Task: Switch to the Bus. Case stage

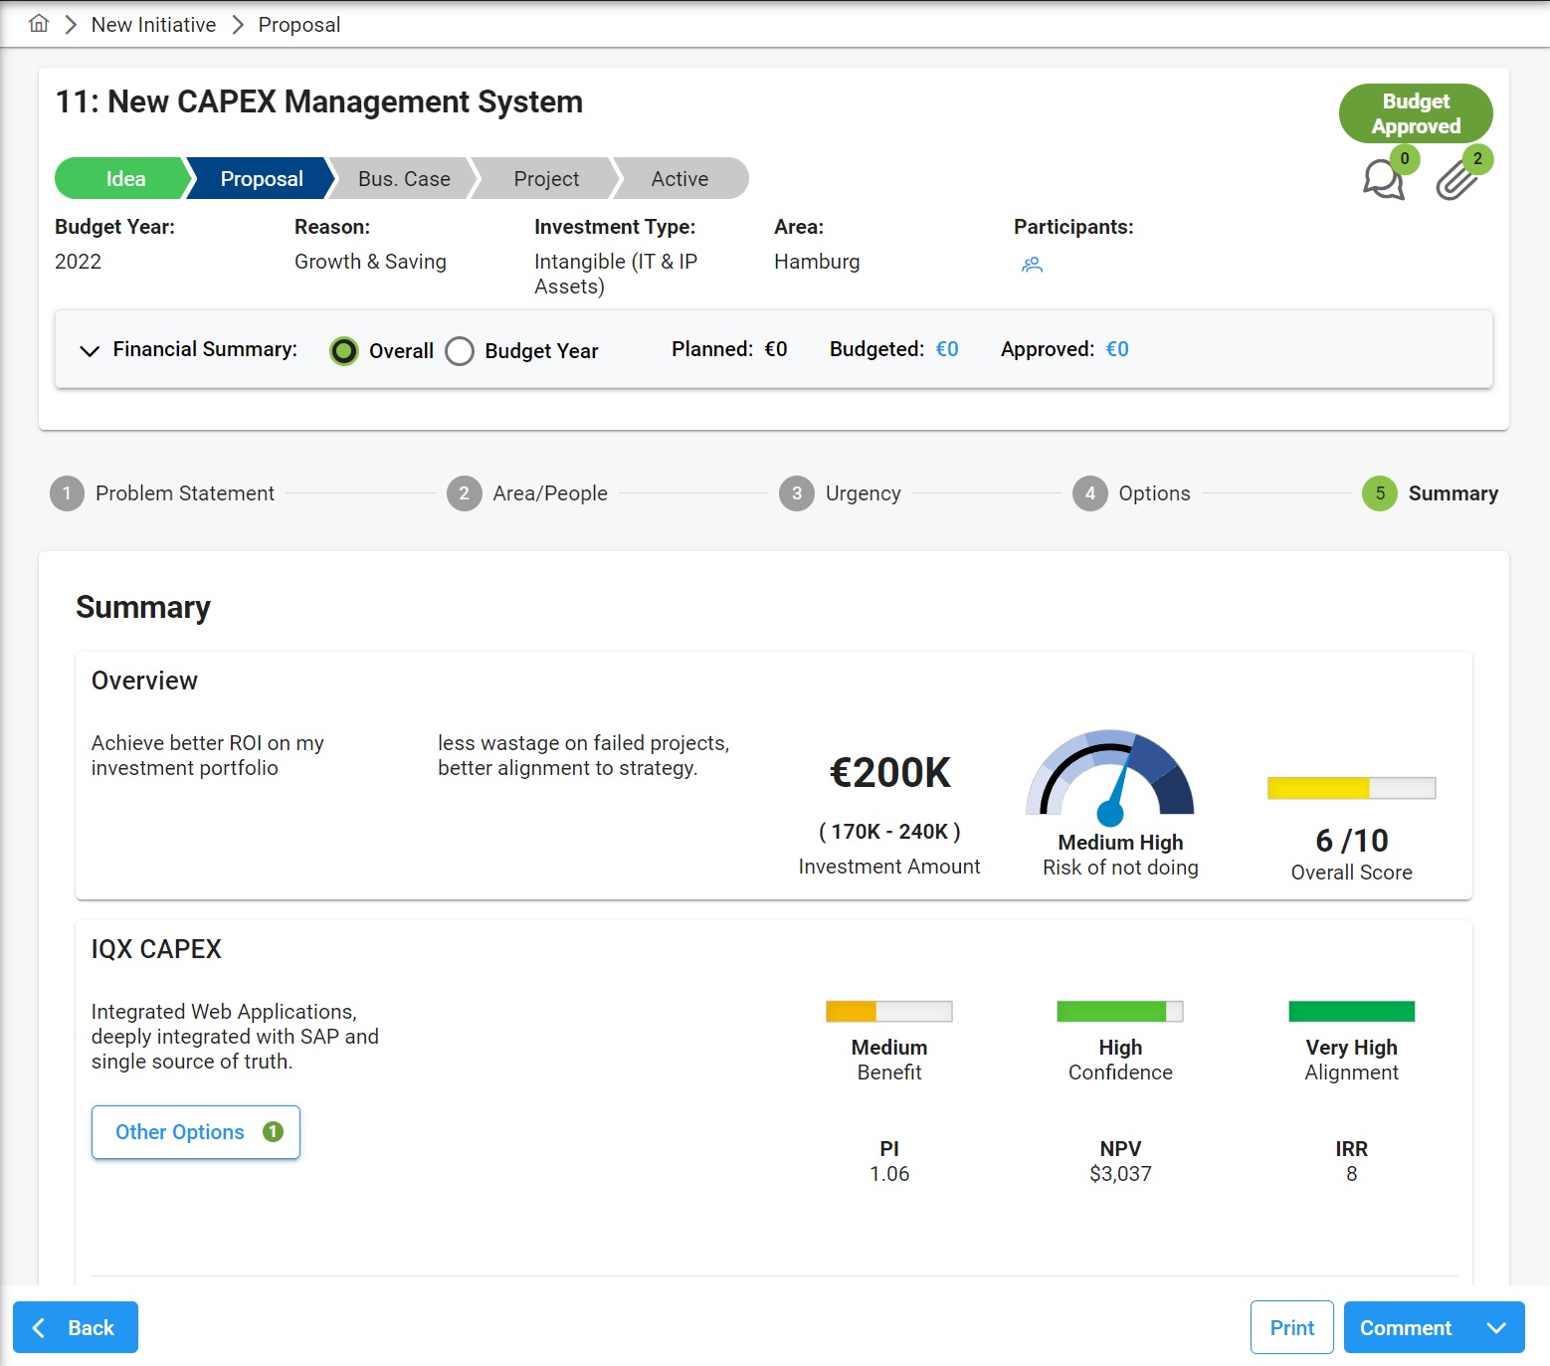Action: pos(402,178)
